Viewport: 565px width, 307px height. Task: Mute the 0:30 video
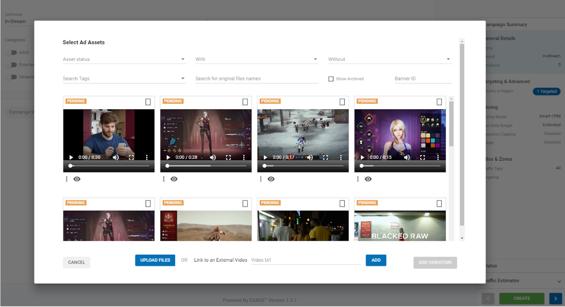(116, 157)
